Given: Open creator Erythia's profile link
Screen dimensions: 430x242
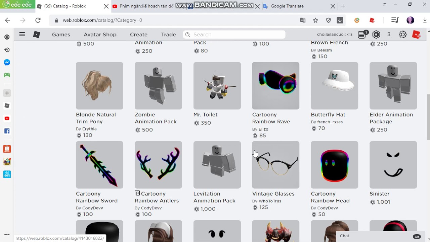Looking at the screenshot, I should pos(89,129).
